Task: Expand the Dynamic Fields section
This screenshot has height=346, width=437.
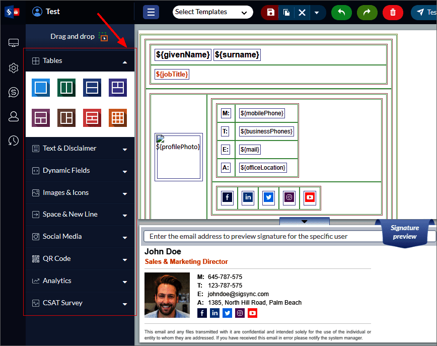Action: pos(80,170)
